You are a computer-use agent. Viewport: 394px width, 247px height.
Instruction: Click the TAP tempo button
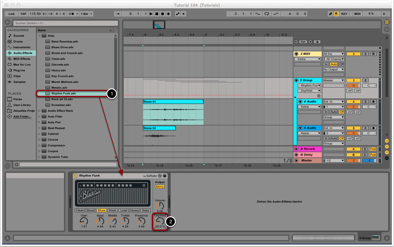pyautogui.click(x=23, y=14)
